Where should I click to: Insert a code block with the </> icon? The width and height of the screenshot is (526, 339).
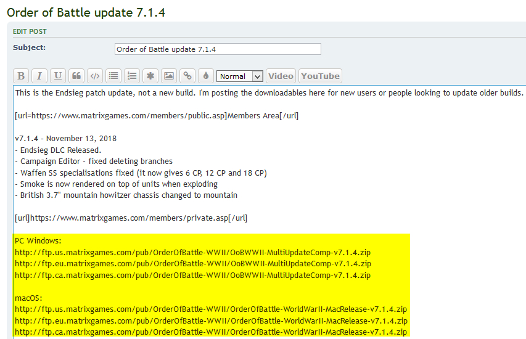95,76
